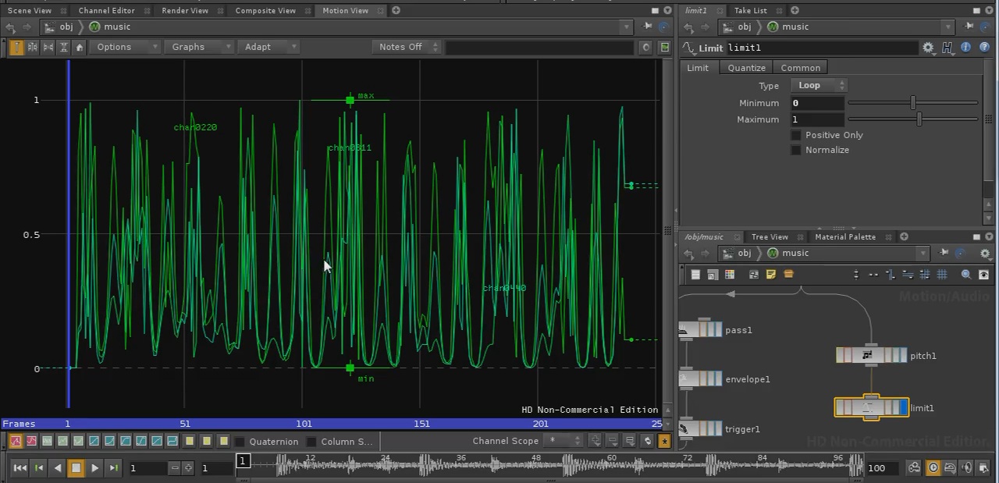Show node info with the blue 'i' icon

(x=966, y=48)
